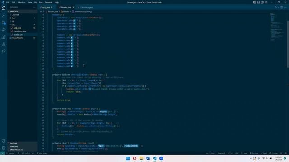Viewport: 289px width, 162px height.
Task: Click the Run Java button in editor toolbar
Action: click(275, 7)
